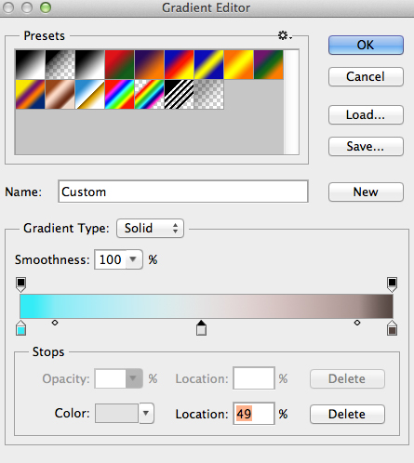The height and width of the screenshot is (463, 414).
Task: Select the violet, green, orange gradient preset
Action: tap(268, 64)
